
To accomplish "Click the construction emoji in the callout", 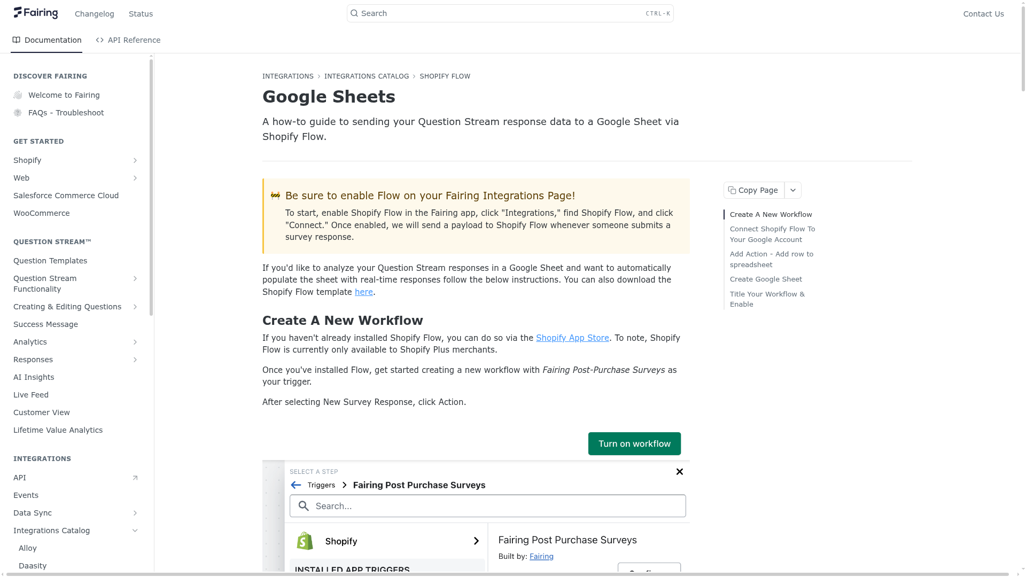I will [275, 196].
